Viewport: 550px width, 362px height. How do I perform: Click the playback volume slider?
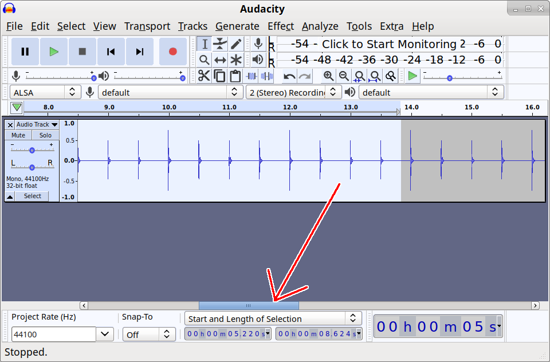(x=149, y=77)
